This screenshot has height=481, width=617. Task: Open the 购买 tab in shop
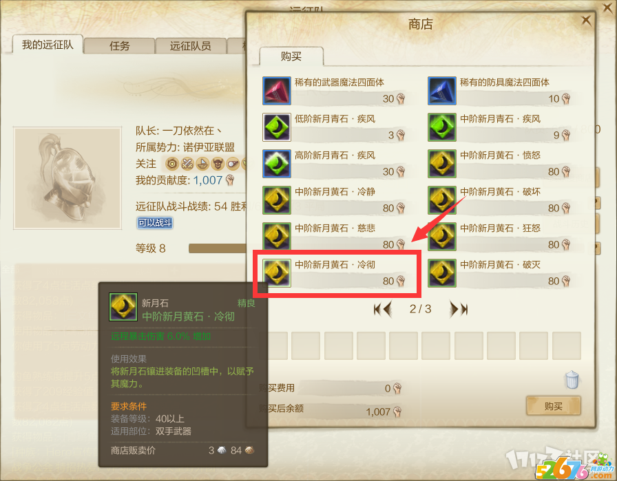pyautogui.click(x=291, y=56)
